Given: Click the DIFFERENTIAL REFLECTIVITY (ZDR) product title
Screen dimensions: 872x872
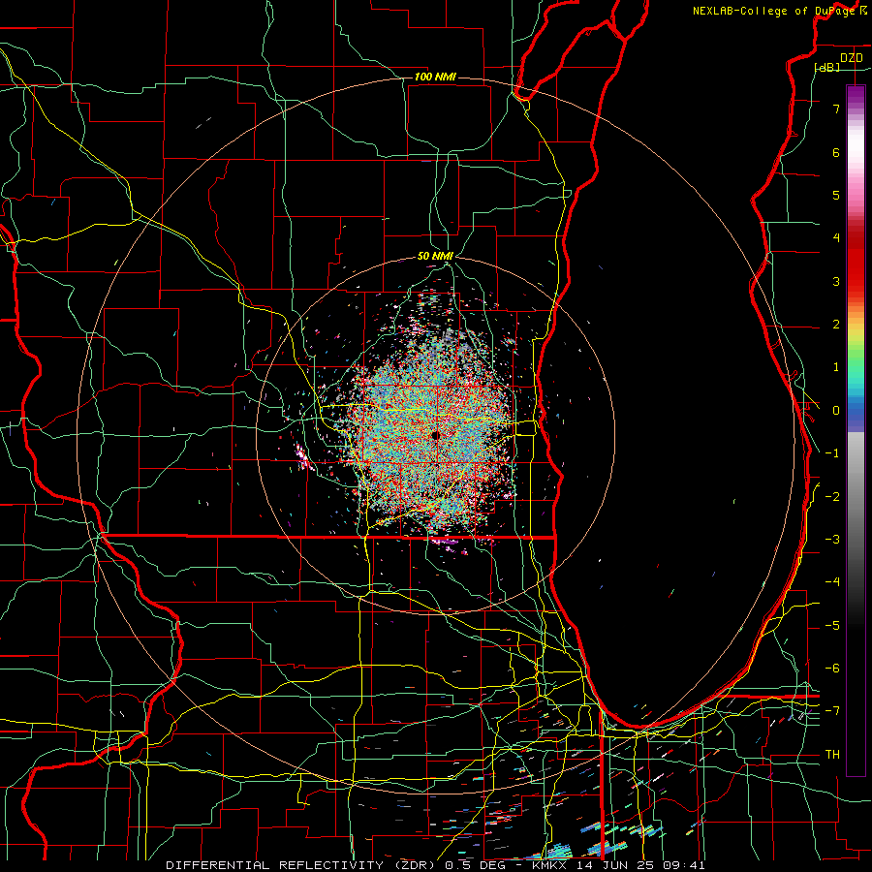Looking at the screenshot, I should pos(302,865).
